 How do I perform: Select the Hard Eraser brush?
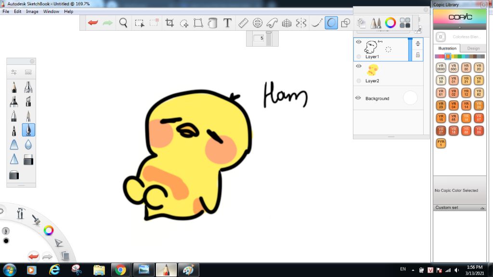[28, 160]
